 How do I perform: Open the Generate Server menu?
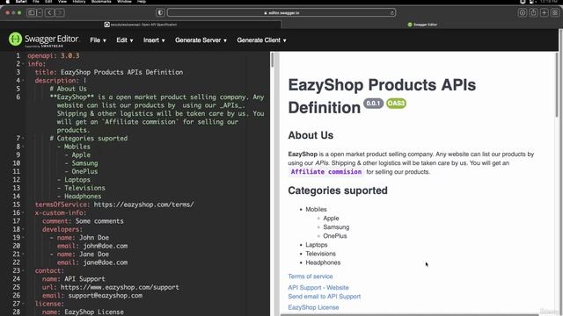[201, 40]
